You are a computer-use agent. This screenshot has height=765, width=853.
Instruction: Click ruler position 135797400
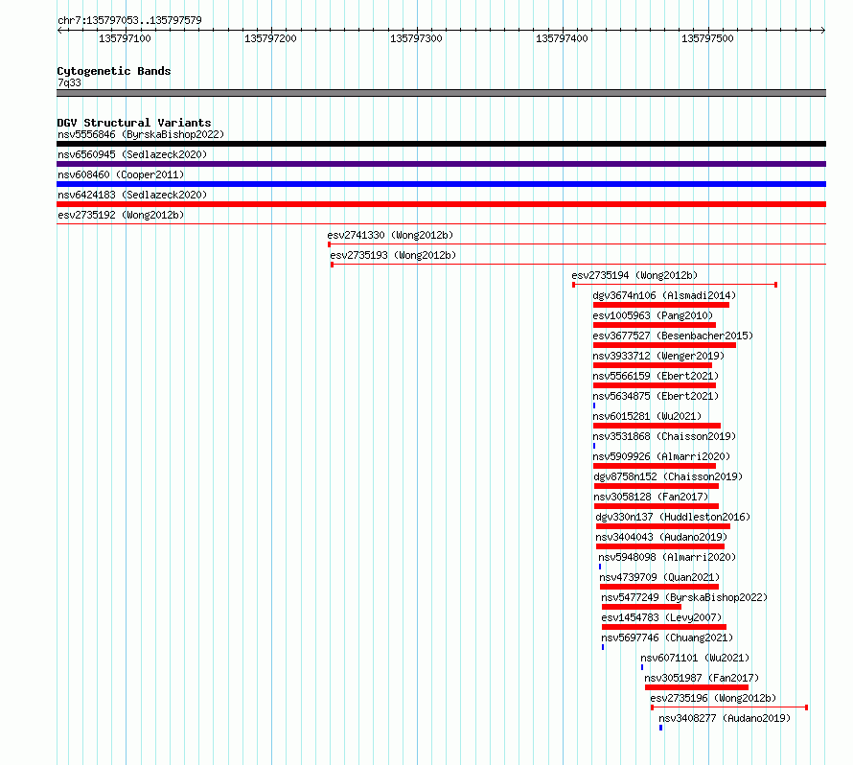[562, 38]
